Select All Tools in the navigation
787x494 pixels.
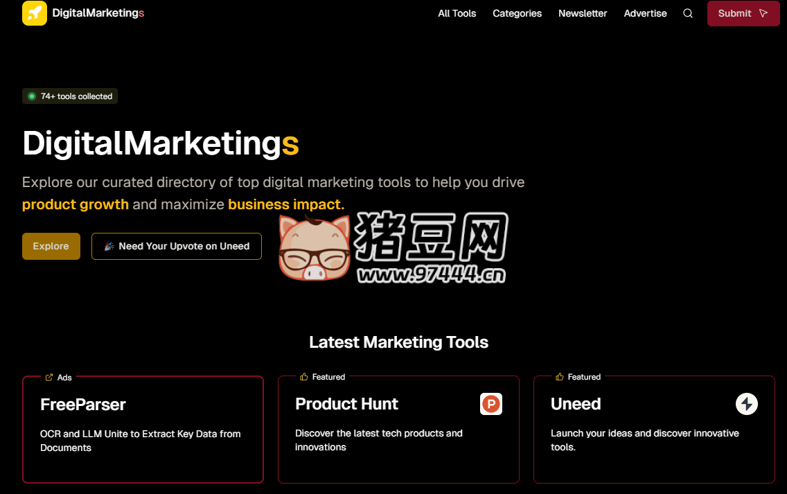(x=457, y=13)
